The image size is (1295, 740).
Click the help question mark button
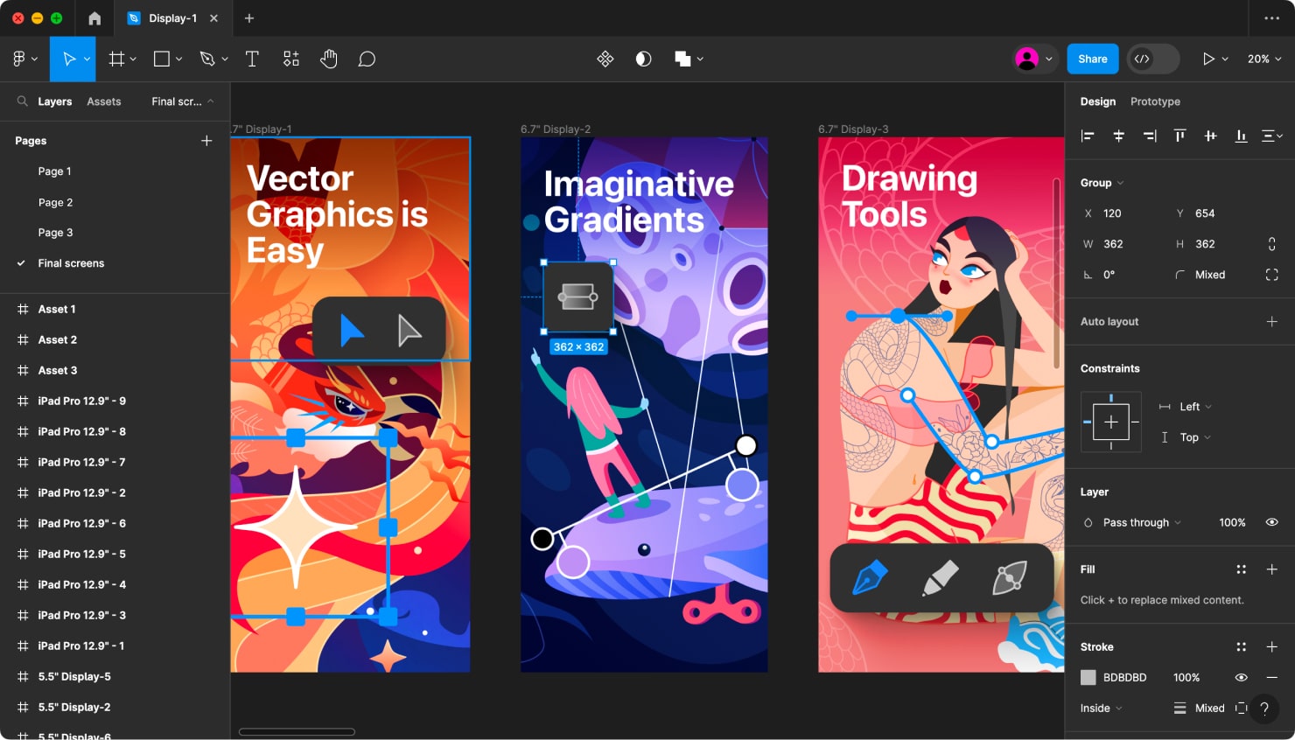point(1264,709)
